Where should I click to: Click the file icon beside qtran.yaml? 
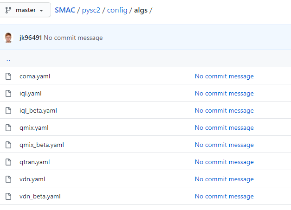pyautogui.click(x=8, y=162)
